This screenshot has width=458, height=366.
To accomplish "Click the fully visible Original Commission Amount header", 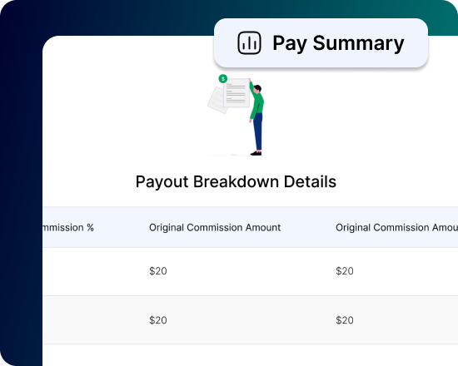I will point(215,227).
